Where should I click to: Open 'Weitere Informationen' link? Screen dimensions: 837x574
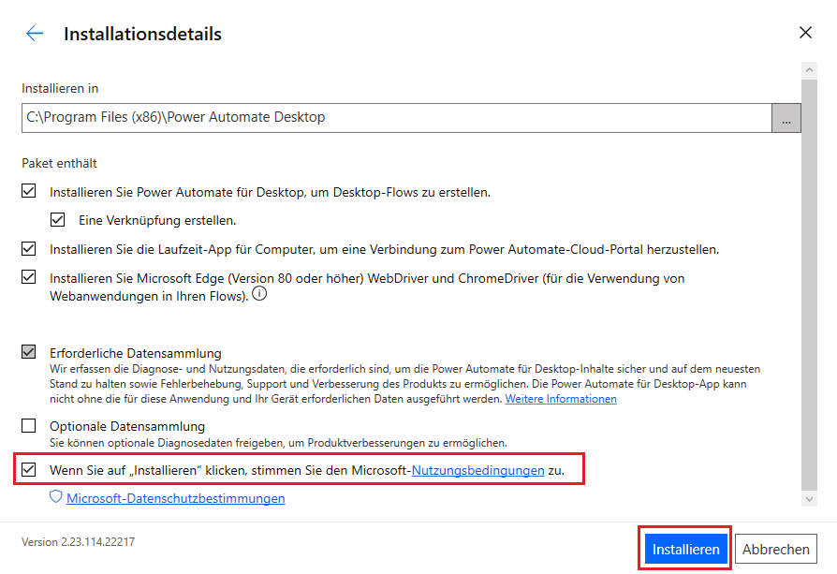tap(561, 399)
